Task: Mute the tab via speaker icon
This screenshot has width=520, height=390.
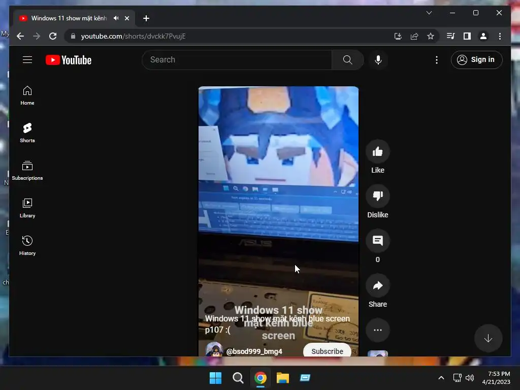Action: tap(116, 18)
